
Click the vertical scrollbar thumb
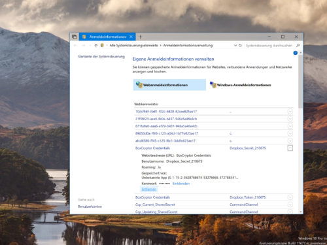point(301,82)
